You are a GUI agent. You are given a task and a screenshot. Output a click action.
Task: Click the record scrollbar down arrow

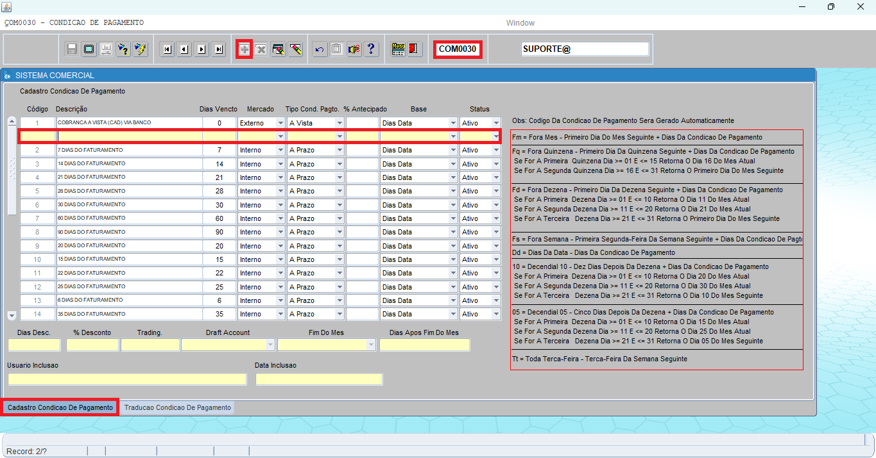(x=12, y=315)
